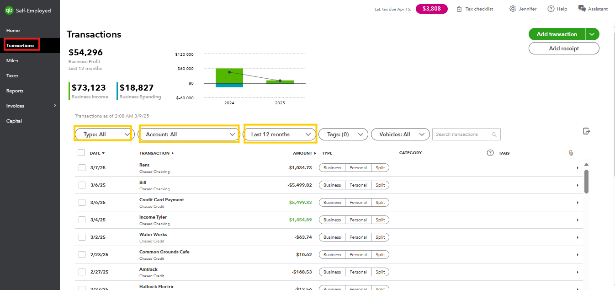Click category help question mark icon
Viewport: 615px width, 290px height.
coord(490,153)
